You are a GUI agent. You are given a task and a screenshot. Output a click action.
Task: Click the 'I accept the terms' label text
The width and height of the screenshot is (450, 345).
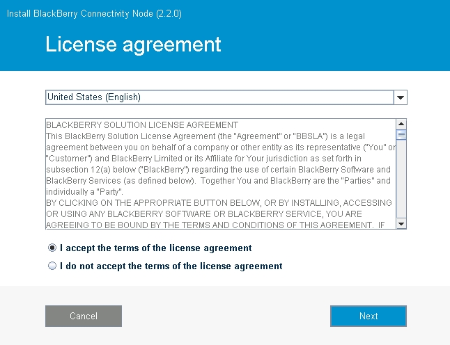click(x=155, y=248)
